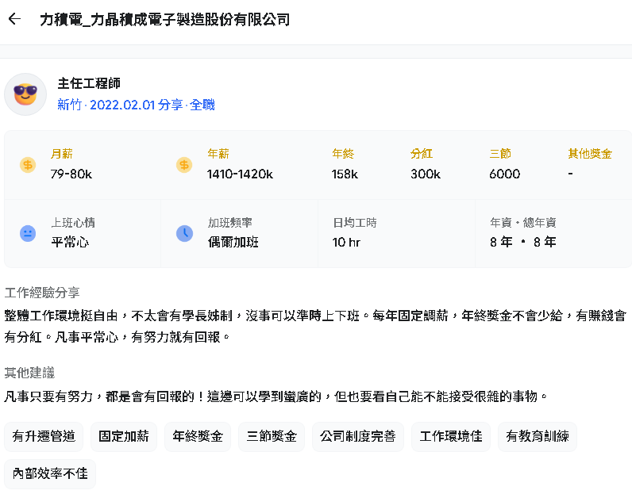Click the 年薪 label
Image resolution: width=632 pixels, height=494 pixels.
(218, 153)
